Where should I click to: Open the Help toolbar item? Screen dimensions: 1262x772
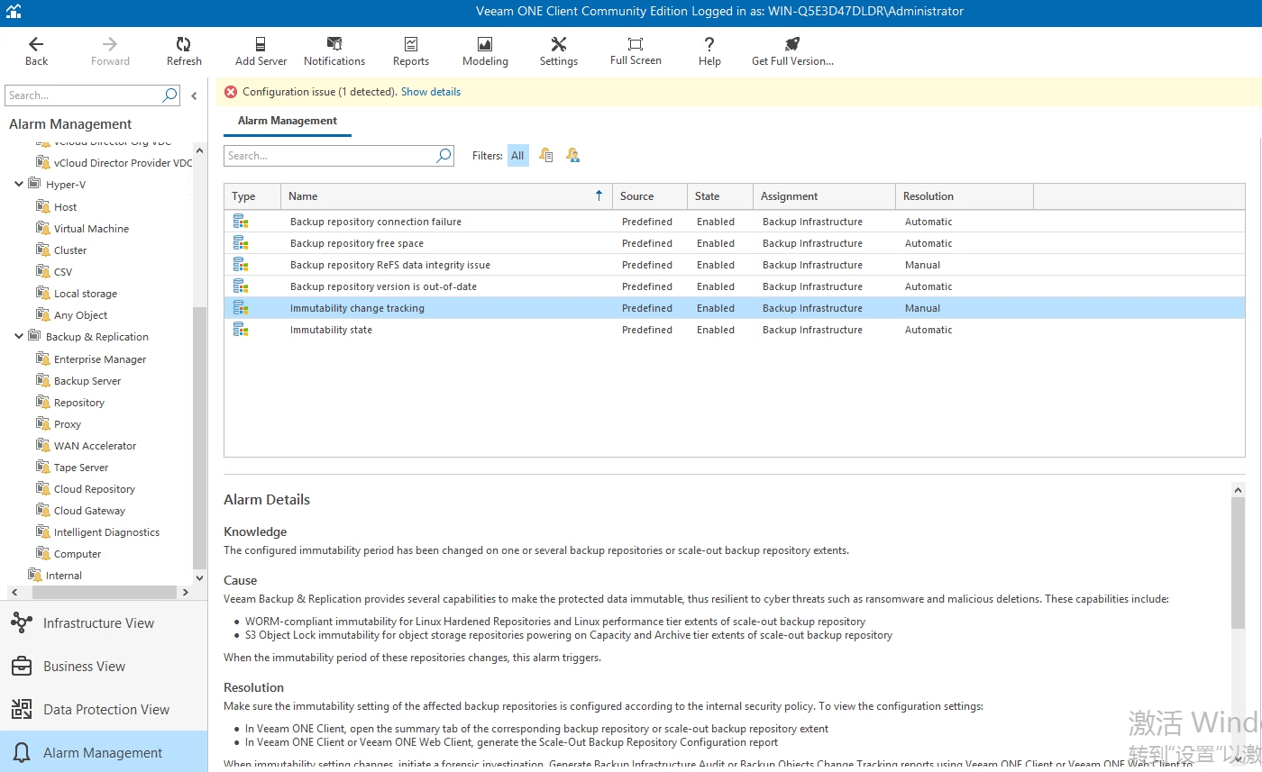pos(709,51)
